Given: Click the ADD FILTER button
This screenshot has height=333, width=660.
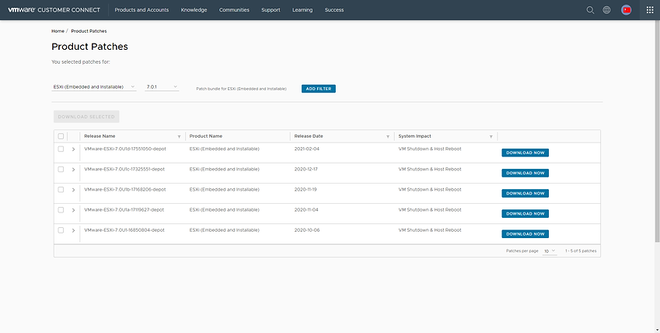Looking at the screenshot, I should click(x=319, y=89).
